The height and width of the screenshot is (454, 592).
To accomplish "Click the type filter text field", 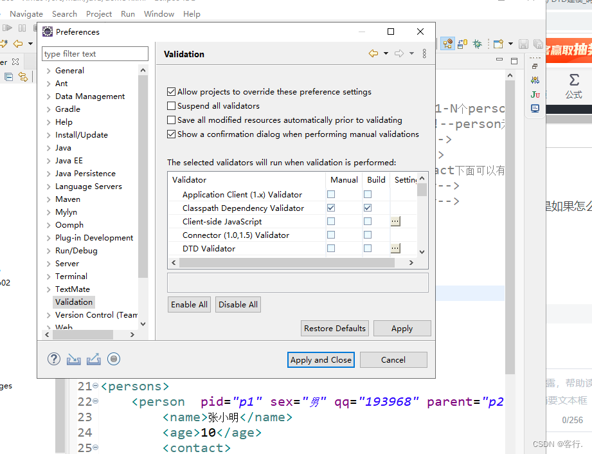I will pyautogui.click(x=94, y=53).
